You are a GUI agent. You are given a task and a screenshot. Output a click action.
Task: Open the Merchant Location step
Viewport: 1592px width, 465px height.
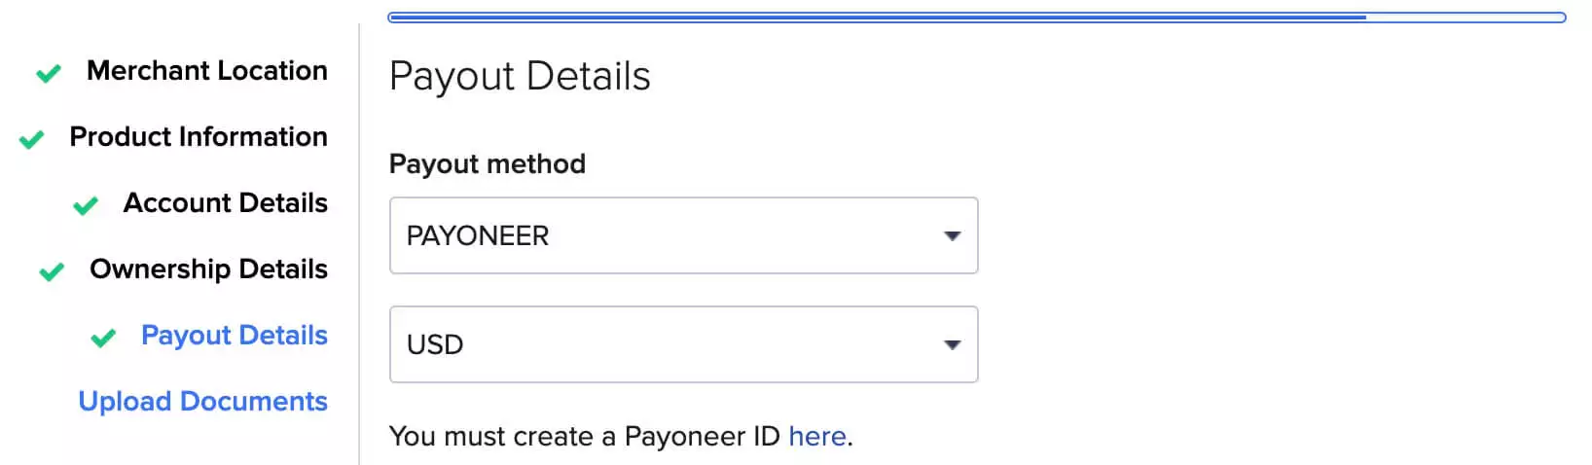click(207, 71)
